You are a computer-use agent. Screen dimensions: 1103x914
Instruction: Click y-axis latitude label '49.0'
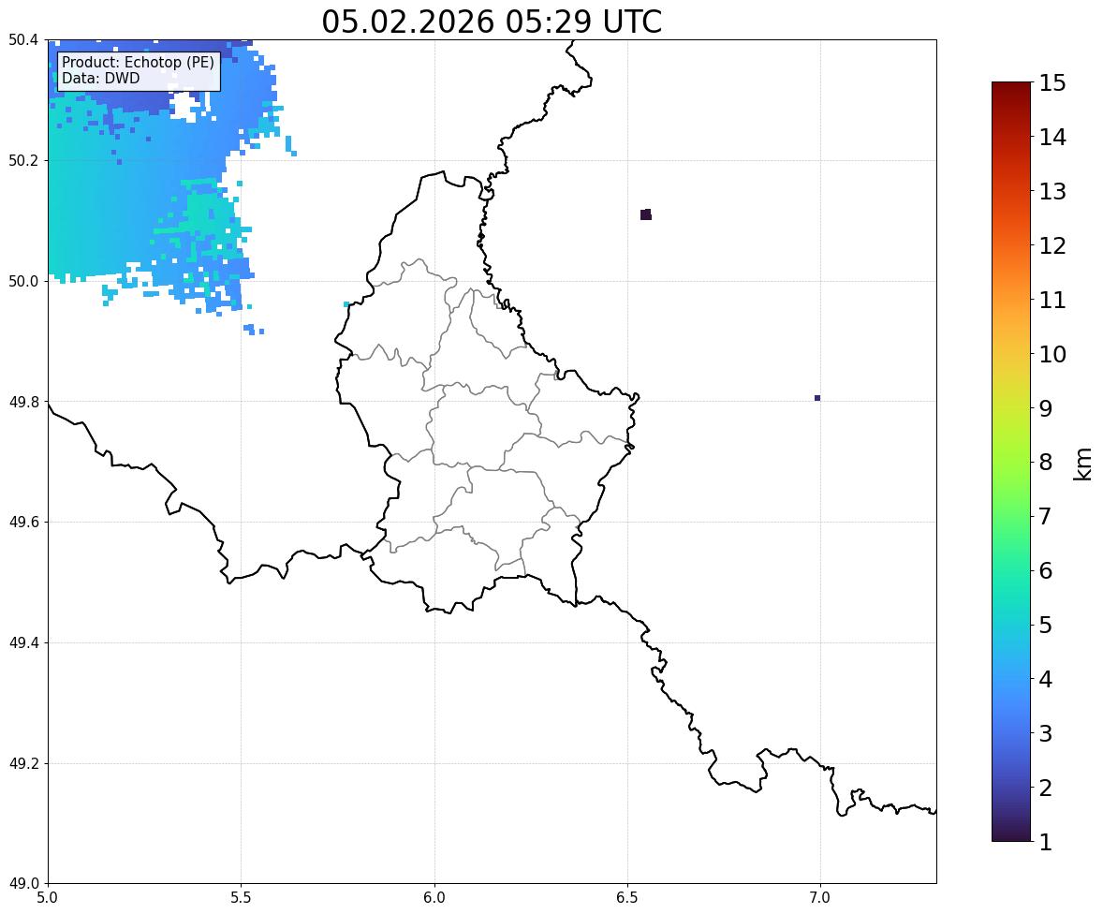pos(22,884)
